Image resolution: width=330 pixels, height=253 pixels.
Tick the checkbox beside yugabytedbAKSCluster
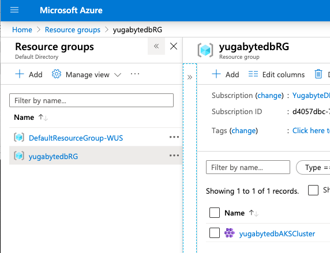pyautogui.click(x=215, y=233)
